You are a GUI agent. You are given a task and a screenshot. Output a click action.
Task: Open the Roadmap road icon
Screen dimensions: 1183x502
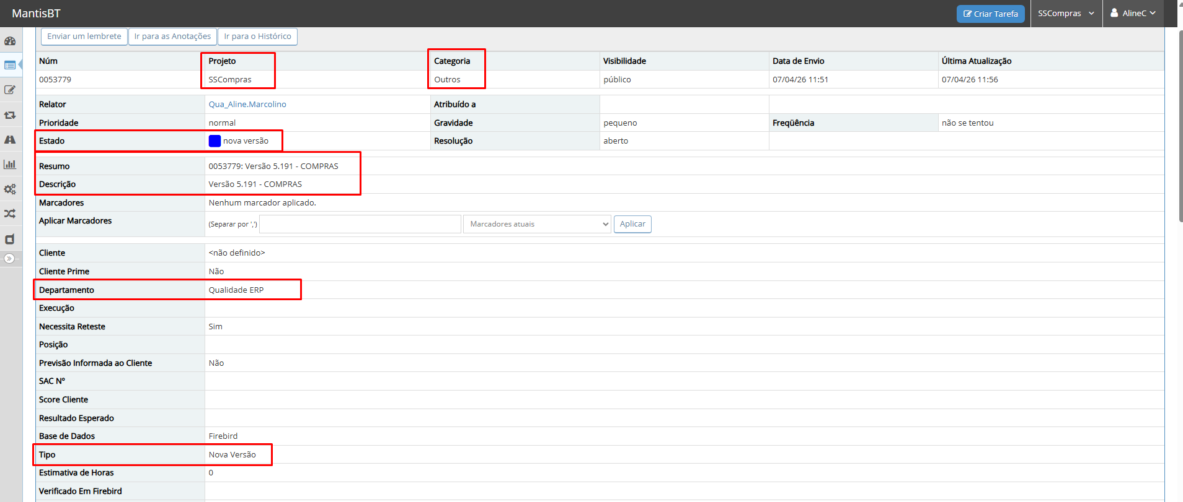point(10,140)
